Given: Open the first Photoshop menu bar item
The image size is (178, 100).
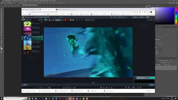Looking at the screenshot, I should [x=4, y=1].
